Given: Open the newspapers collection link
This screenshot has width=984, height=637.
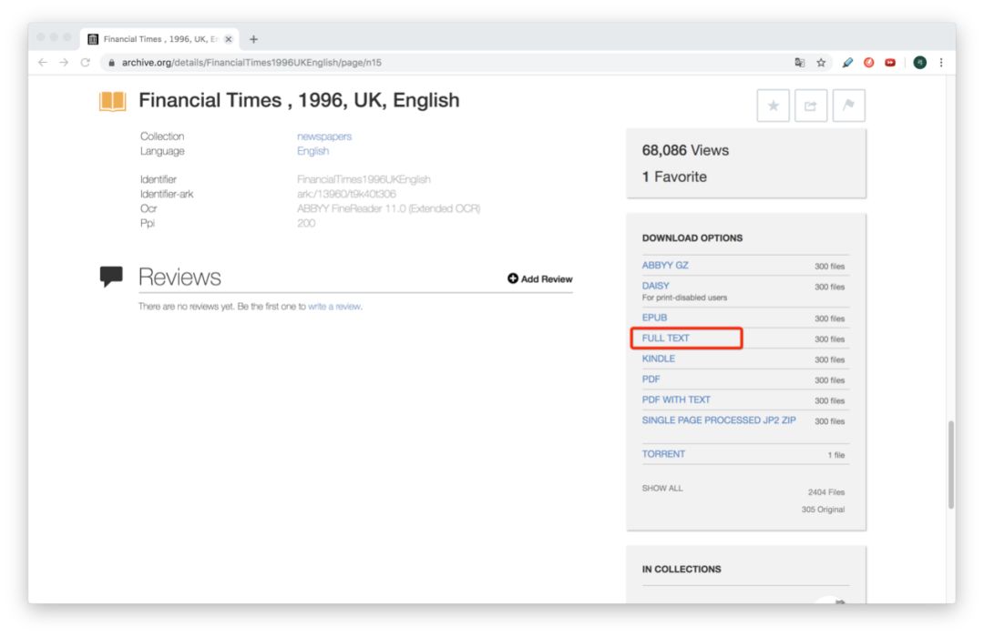Looking at the screenshot, I should (323, 136).
